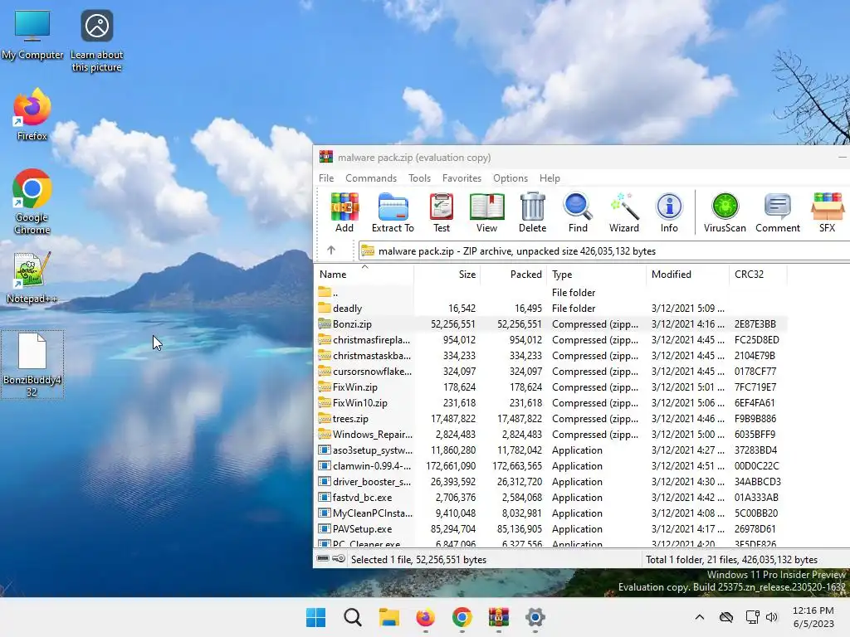Select the clamwin-0.99.4-... application row
The image size is (850, 637).
pyautogui.click(x=551, y=465)
